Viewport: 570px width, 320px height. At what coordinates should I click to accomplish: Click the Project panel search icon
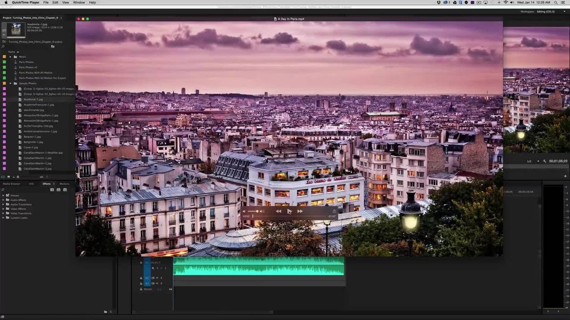pos(3,46)
